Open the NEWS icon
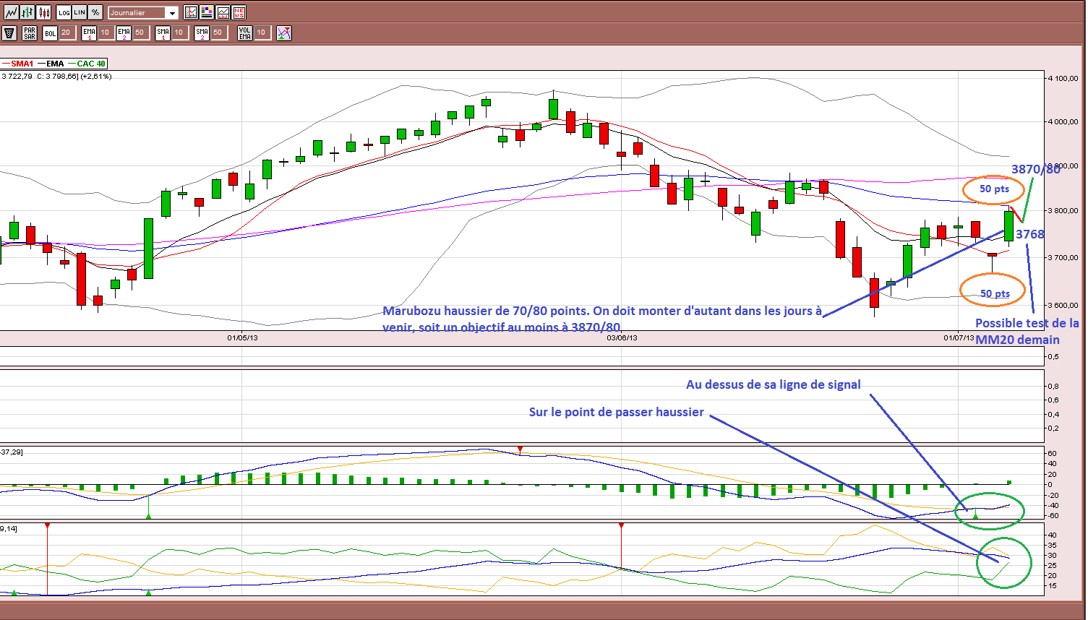The height and width of the screenshot is (620, 1088). click(239, 12)
